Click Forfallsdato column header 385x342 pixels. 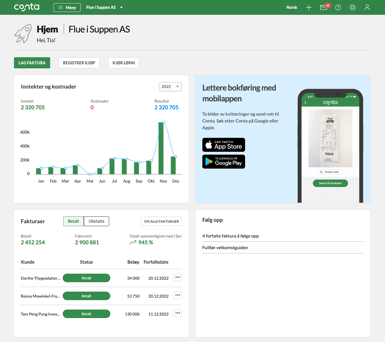click(156, 262)
